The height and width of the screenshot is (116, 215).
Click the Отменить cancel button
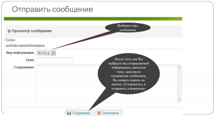pyautogui.click(x=109, y=113)
